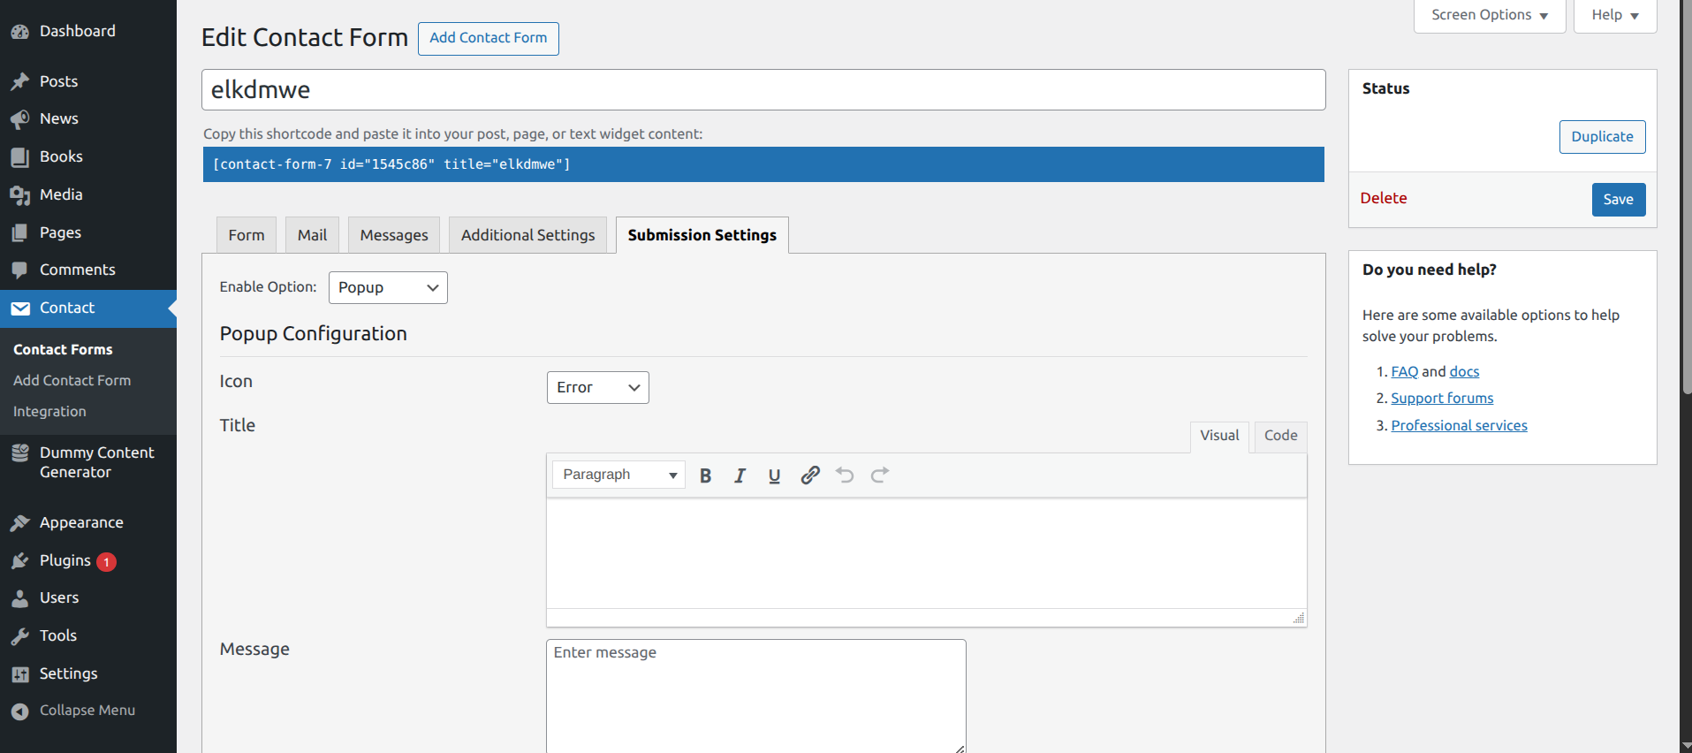Switch to the Mail tab

[x=312, y=235]
